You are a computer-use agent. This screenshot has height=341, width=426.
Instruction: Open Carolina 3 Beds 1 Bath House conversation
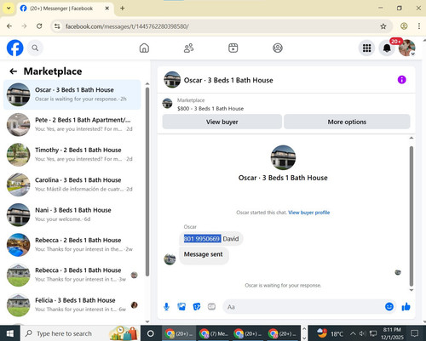click(72, 185)
